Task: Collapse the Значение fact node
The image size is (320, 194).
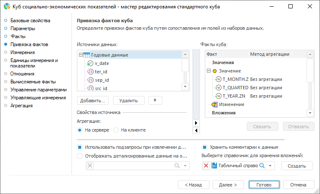Action: [x=209, y=71]
